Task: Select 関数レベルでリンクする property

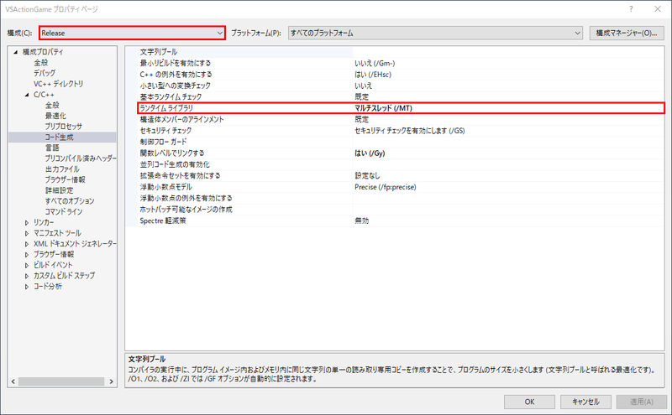Action: 172,153
